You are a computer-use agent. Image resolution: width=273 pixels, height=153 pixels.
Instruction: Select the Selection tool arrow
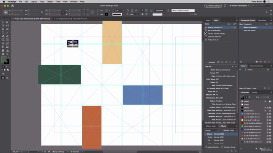3,22
